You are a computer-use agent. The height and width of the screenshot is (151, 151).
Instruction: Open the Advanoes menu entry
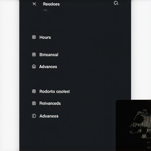[x=48, y=67]
